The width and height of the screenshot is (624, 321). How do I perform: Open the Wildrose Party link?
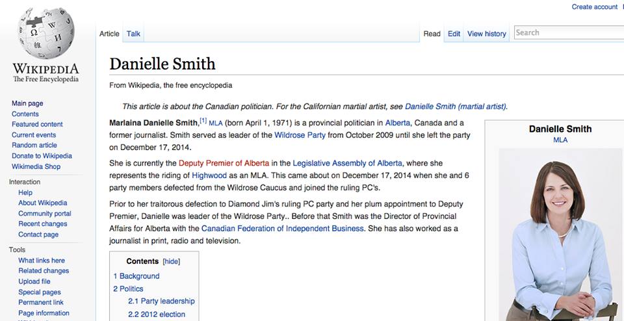(x=300, y=135)
